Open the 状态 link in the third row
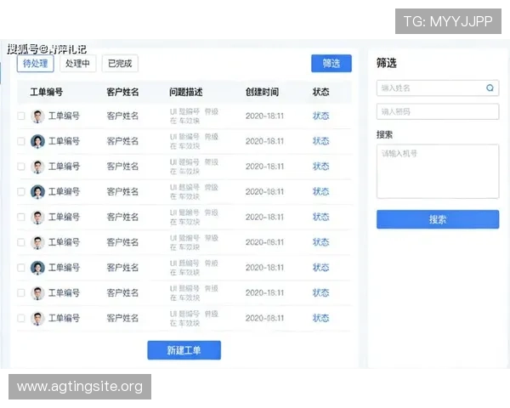 click(320, 167)
